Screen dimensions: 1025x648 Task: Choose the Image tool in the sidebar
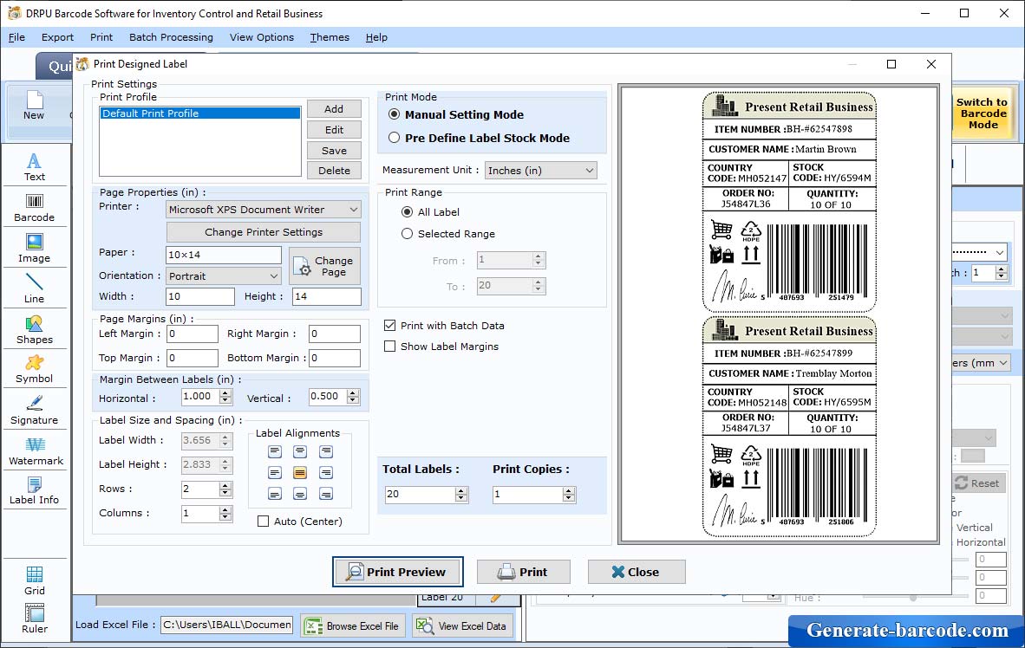coord(35,249)
